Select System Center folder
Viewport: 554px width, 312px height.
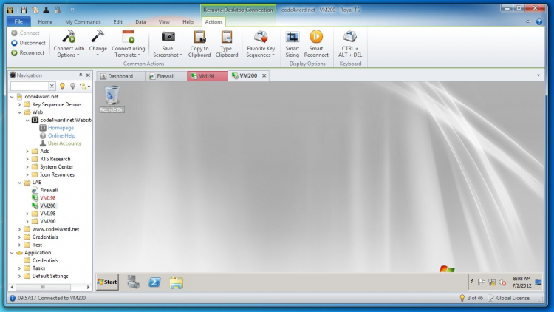point(57,166)
